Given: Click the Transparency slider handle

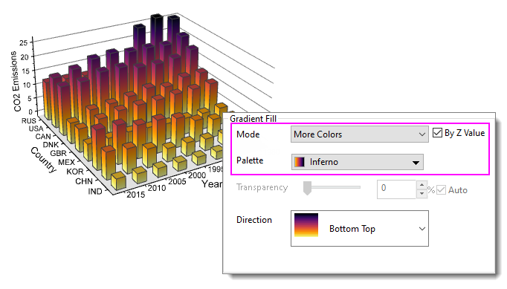Looking at the screenshot, I should [307, 188].
